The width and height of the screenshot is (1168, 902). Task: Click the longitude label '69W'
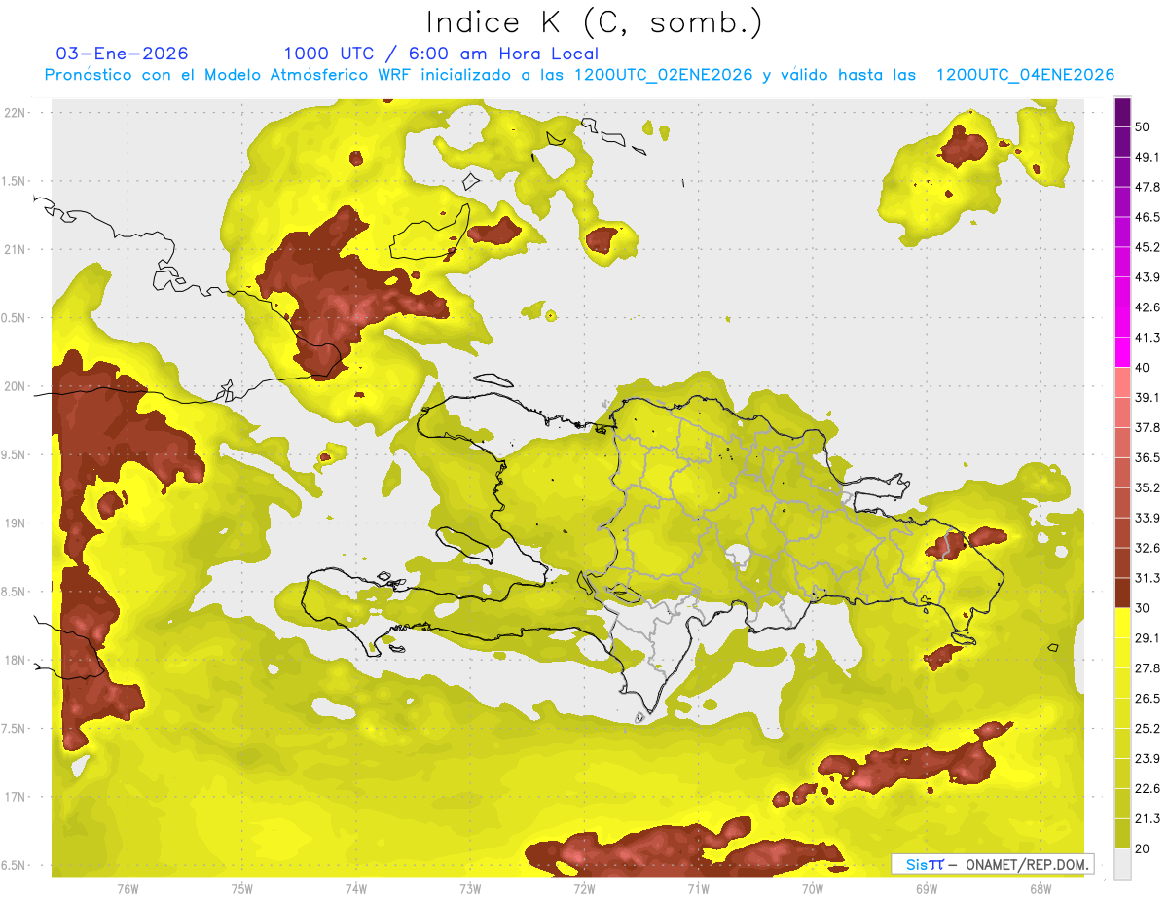pos(926,889)
